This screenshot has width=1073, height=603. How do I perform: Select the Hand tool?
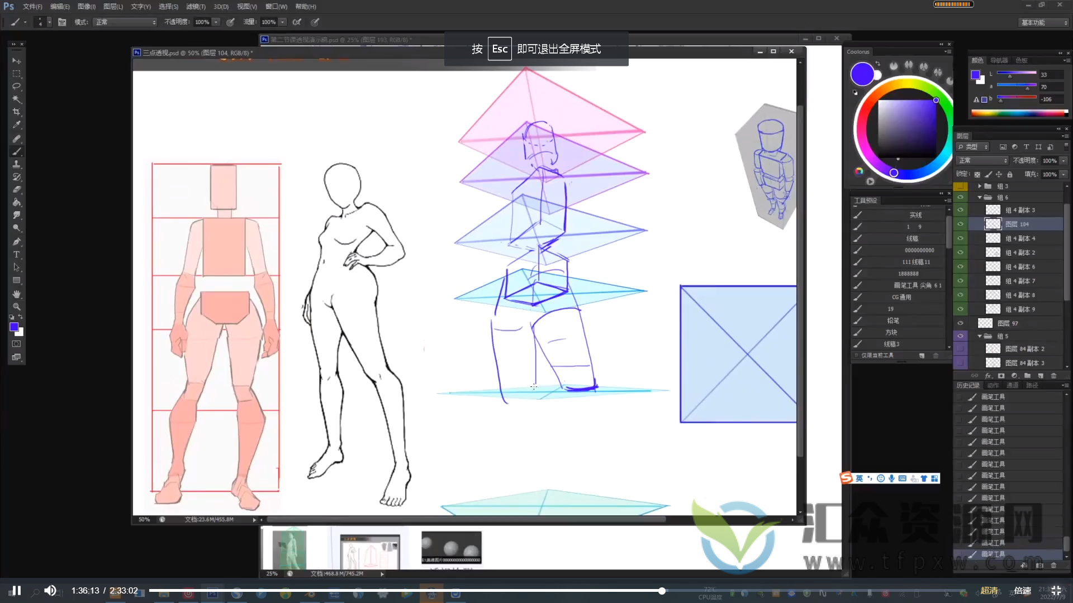coord(17,294)
